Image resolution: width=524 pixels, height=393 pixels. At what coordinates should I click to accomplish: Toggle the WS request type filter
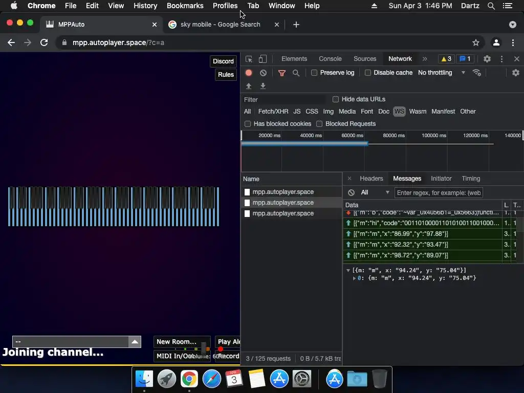(399, 111)
